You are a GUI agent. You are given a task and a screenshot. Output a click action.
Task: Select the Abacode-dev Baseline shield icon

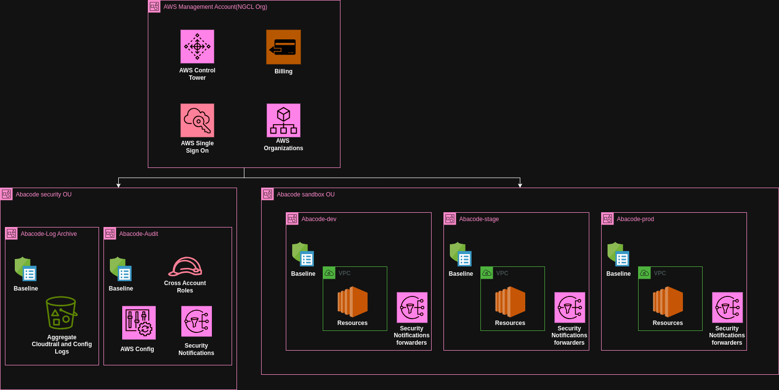click(303, 254)
